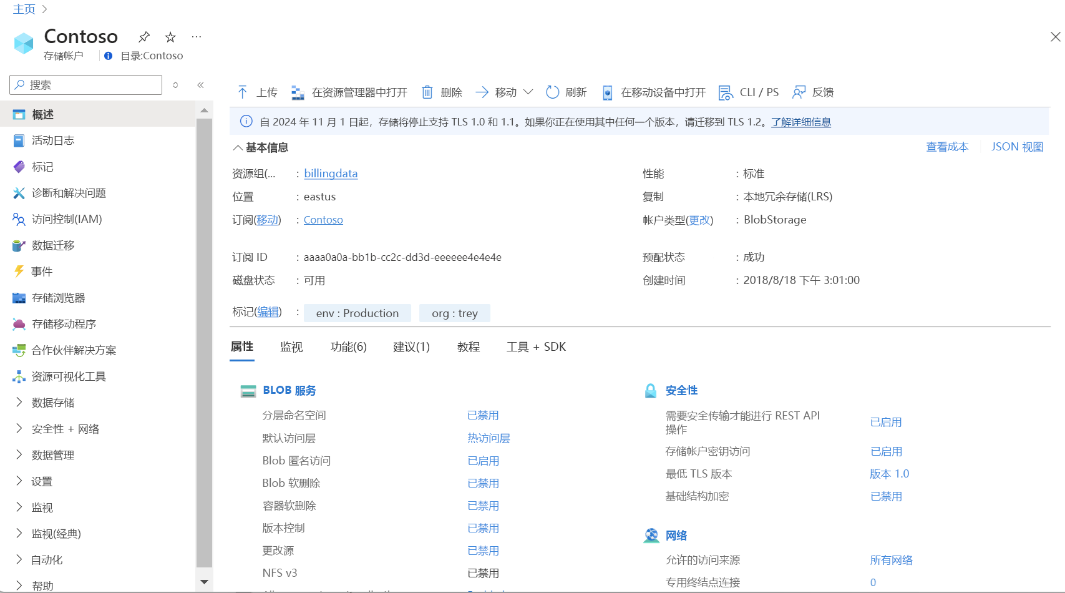This screenshot has width=1065, height=593.
Task: Click the env : Production tag
Action: 357,313
